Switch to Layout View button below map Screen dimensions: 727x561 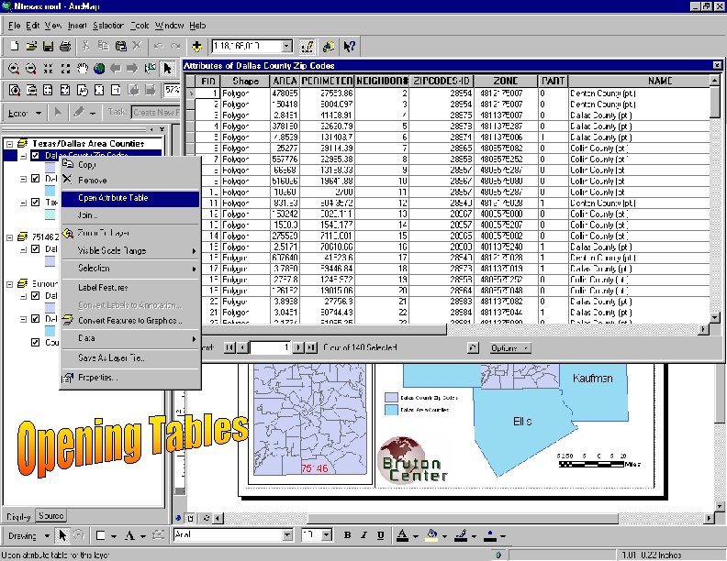click(x=190, y=518)
